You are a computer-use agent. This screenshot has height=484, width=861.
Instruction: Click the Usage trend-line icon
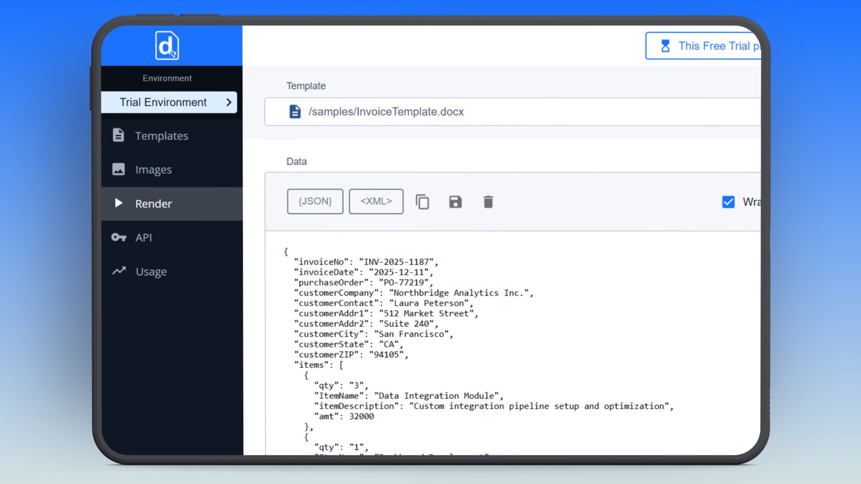point(118,271)
